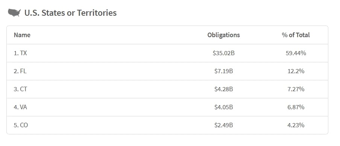The height and width of the screenshot is (146, 340).
Task: Select the Name column header
Action: pyautogui.click(x=22, y=35)
